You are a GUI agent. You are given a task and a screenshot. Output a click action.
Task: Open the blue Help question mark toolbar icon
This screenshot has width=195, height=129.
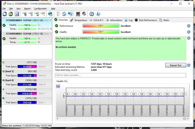coord(91,14)
